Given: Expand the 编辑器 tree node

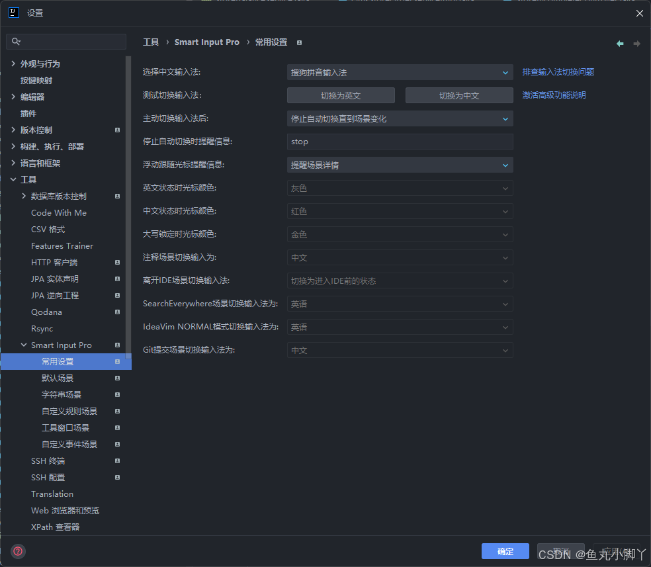Looking at the screenshot, I should tap(13, 97).
